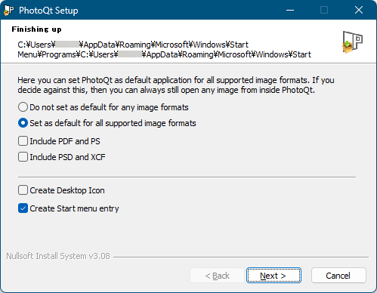Click the PhotoQt Setup title text
This screenshot has width=377, height=293.
48,11
